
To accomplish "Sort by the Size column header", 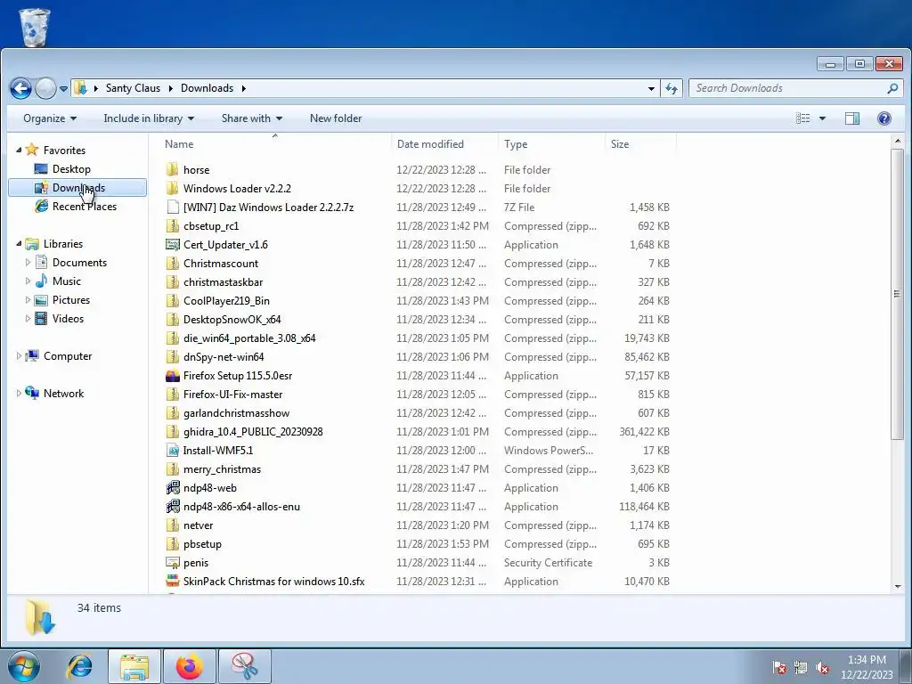I will 640,143.
